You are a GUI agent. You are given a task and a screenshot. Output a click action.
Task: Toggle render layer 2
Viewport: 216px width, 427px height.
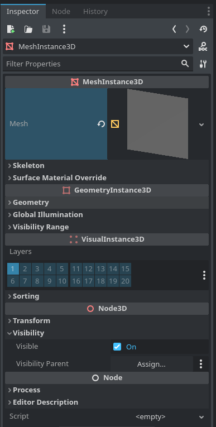[25, 269]
